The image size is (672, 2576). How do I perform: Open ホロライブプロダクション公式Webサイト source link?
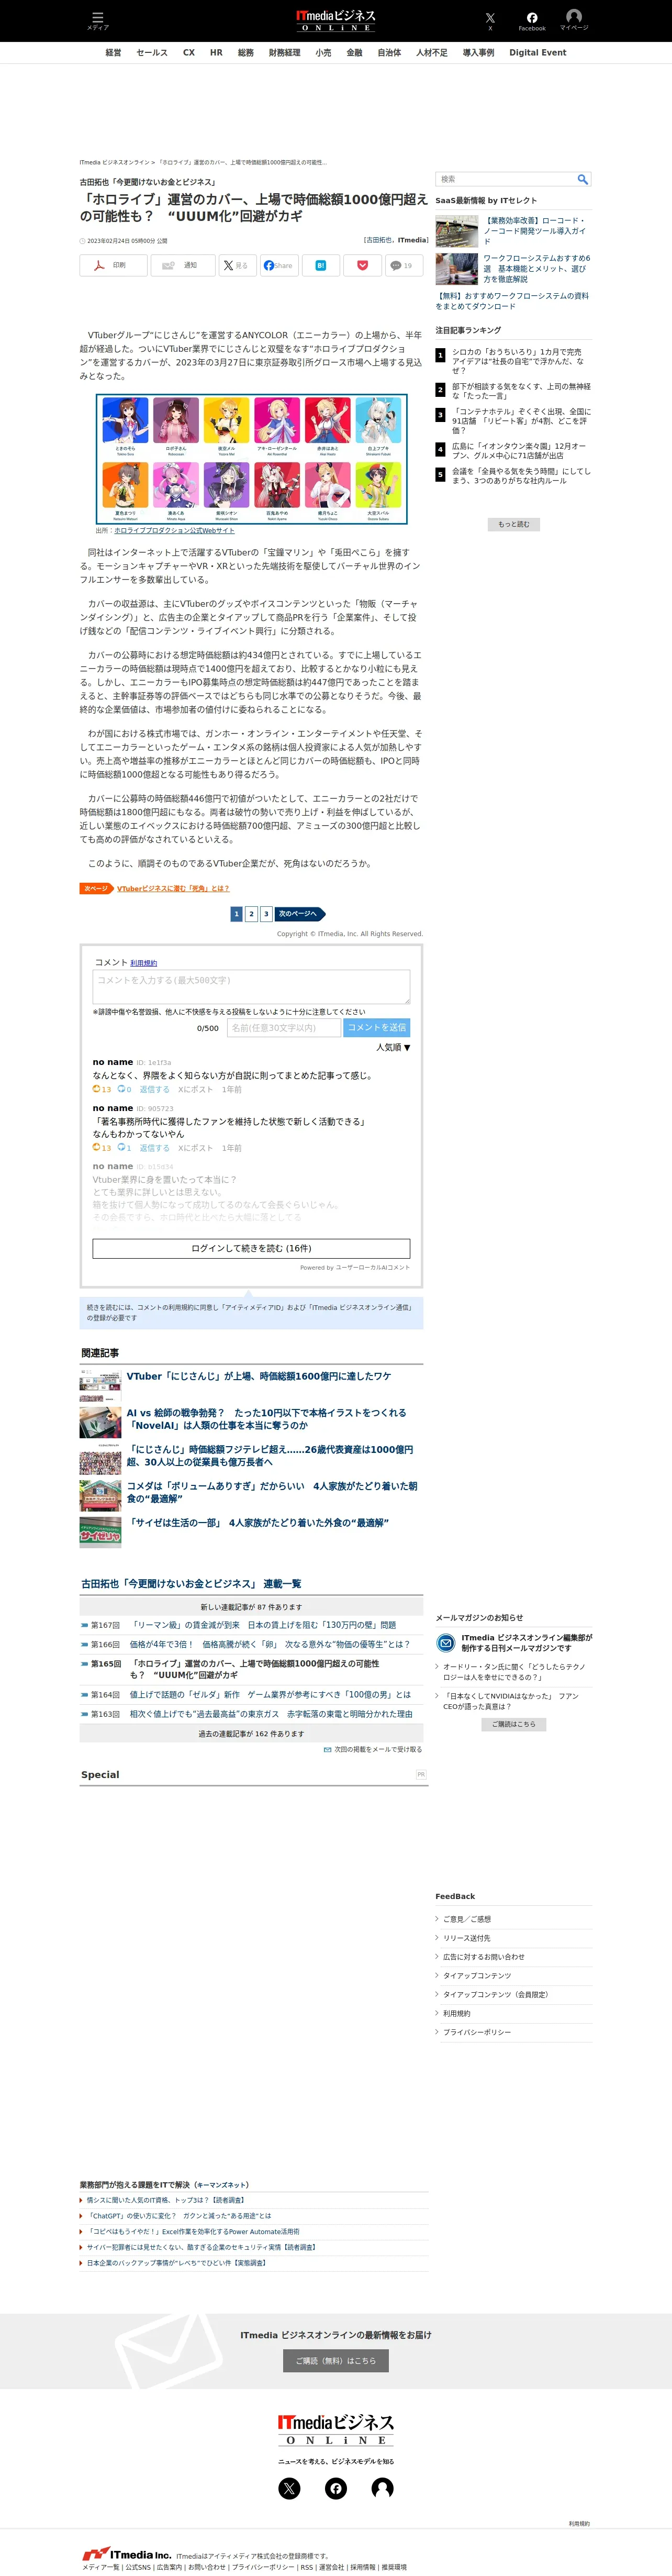(174, 530)
